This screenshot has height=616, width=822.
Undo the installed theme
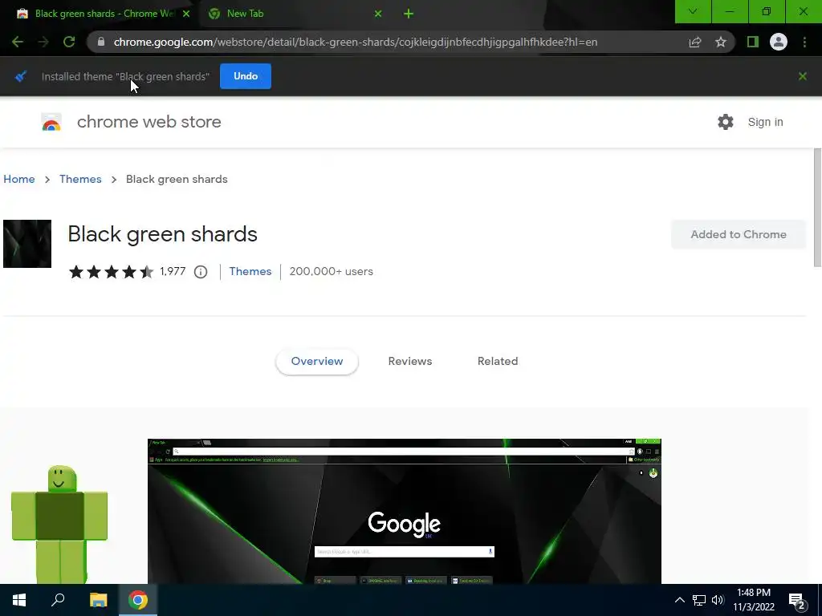click(246, 76)
